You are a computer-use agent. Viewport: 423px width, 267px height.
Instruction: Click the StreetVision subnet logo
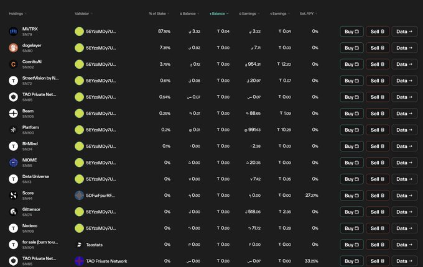coord(13,81)
